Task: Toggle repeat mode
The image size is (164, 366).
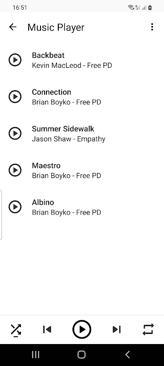Action: point(148,329)
